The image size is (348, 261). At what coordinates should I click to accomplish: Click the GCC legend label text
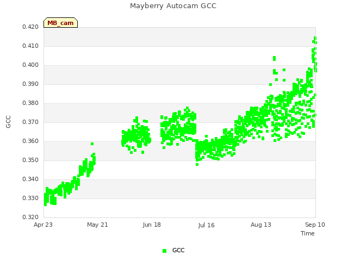(178, 250)
